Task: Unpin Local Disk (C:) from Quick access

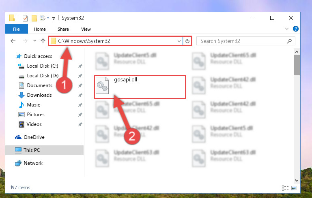Action: pyautogui.click(x=80, y=66)
